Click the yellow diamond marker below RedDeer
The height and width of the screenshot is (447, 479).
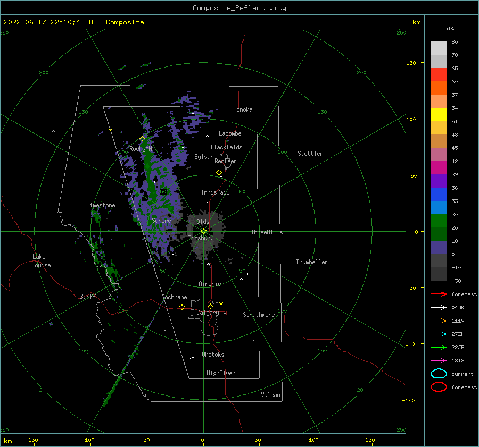(219, 172)
